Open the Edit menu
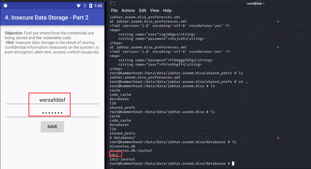 142,10
